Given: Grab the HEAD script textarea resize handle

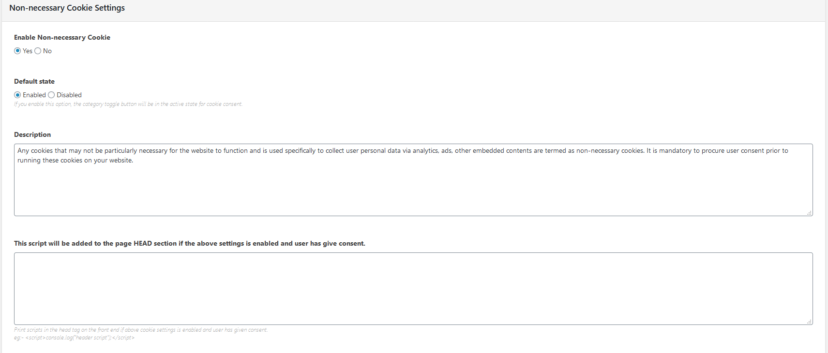Looking at the screenshot, I should pos(809,322).
